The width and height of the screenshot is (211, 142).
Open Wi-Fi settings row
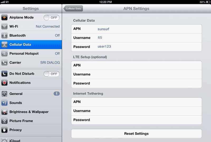[x=31, y=27]
